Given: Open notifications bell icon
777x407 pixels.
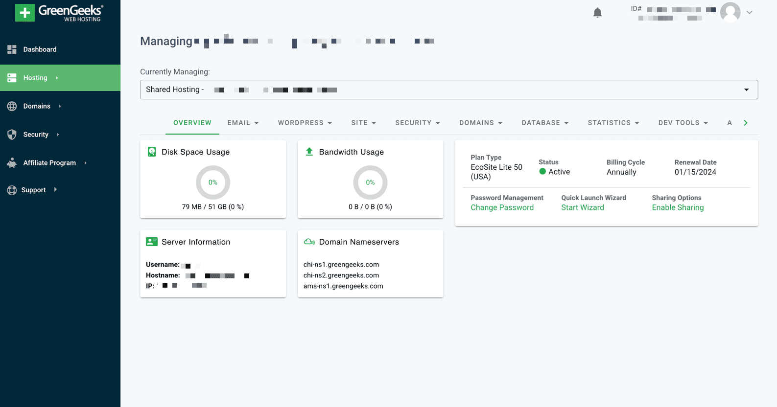Looking at the screenshot, I should [x=597, y=13].
